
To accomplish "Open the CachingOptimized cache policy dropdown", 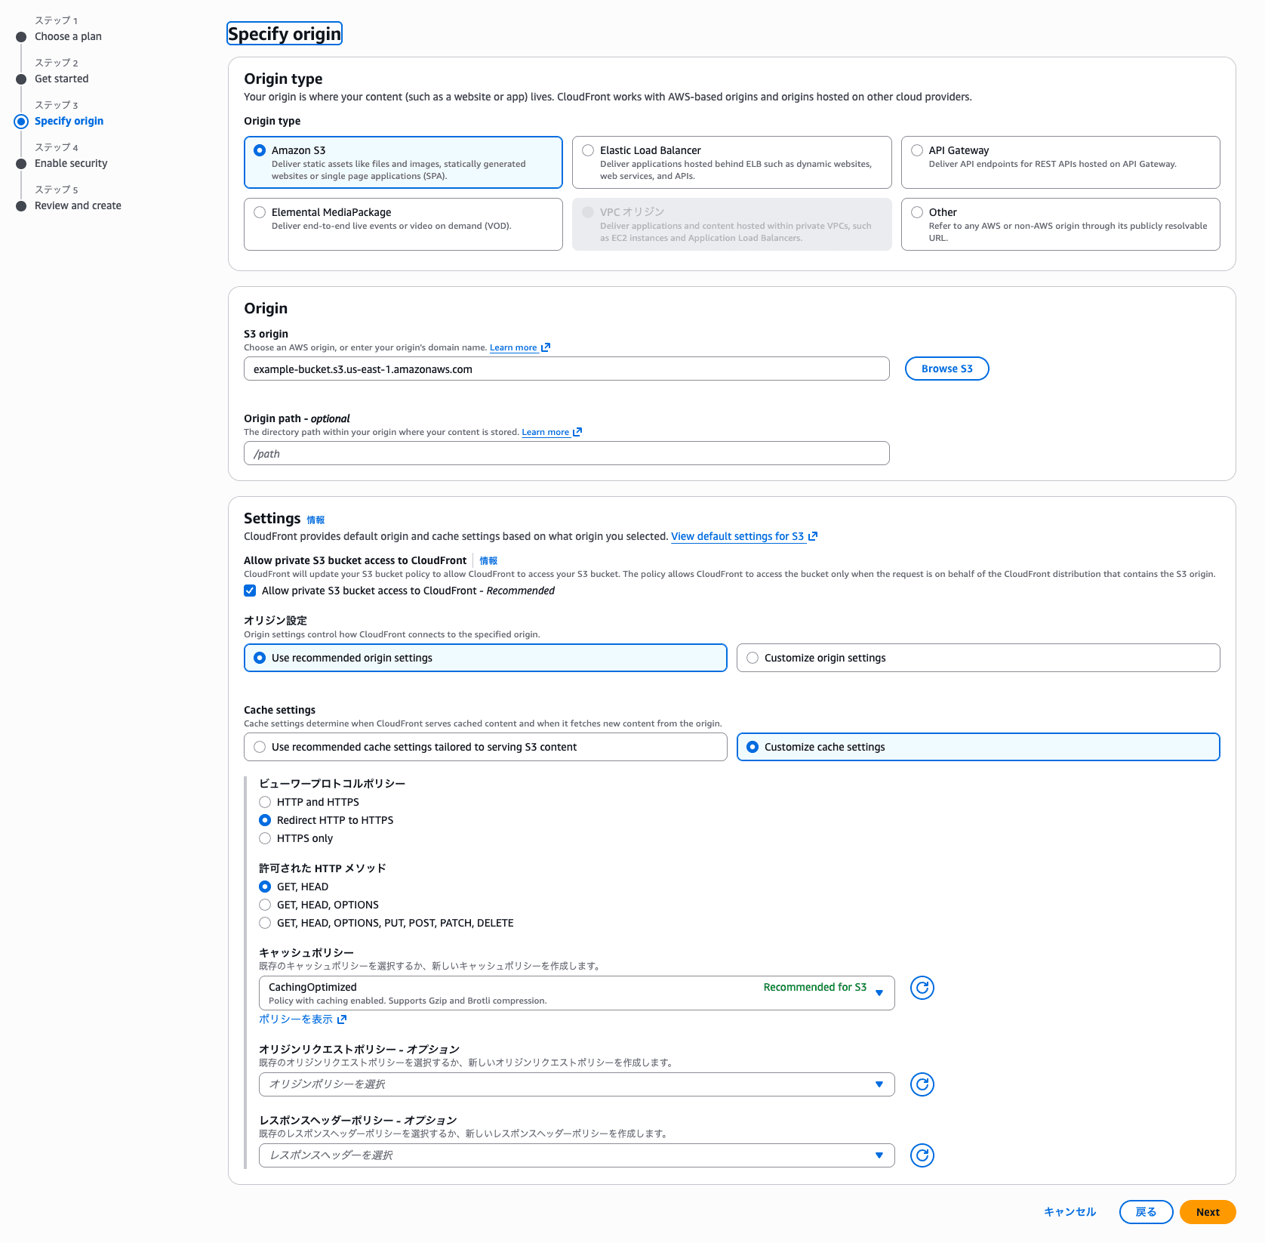I will [577, 993].
